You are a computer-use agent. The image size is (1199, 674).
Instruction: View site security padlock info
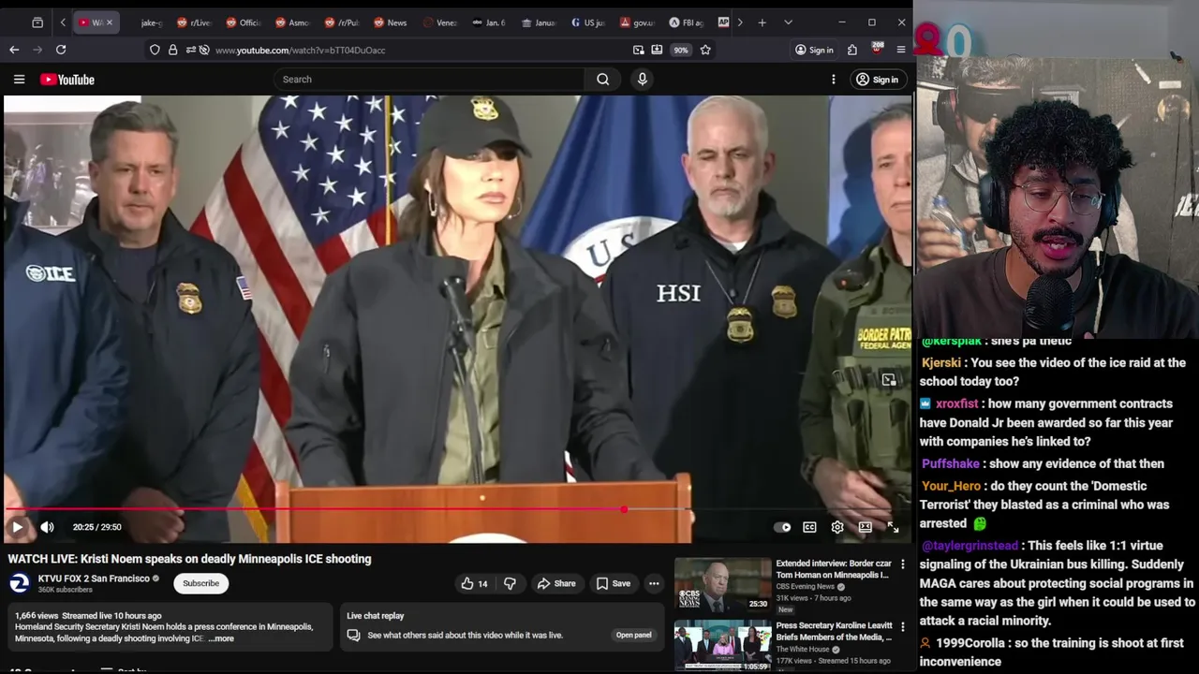[172, 50]
